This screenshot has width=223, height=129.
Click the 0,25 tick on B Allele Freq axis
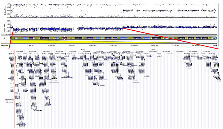[x=8, y=14]
